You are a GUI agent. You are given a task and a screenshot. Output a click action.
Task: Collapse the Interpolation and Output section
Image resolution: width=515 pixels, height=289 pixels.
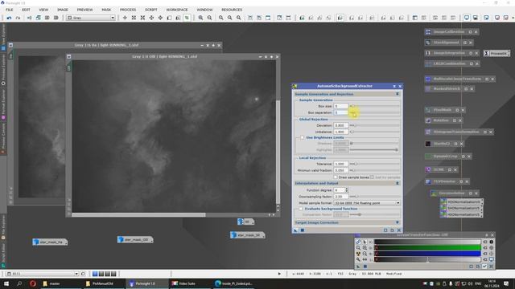coord(398,183)
